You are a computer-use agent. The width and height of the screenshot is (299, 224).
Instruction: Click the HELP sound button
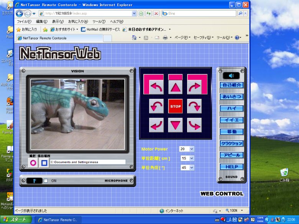(x=232, y=167)
